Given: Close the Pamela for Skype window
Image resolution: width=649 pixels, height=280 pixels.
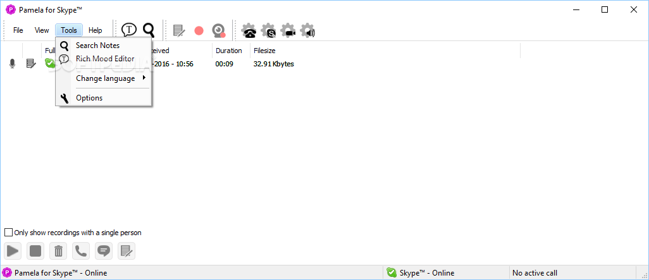Looking at the screenshot, I should pos(634,10).
